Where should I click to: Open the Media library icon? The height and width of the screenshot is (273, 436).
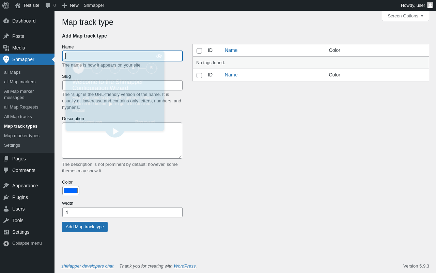(6, 48)
